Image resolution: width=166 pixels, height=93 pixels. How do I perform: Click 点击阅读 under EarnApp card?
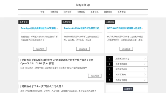click(x=40, y=49)
